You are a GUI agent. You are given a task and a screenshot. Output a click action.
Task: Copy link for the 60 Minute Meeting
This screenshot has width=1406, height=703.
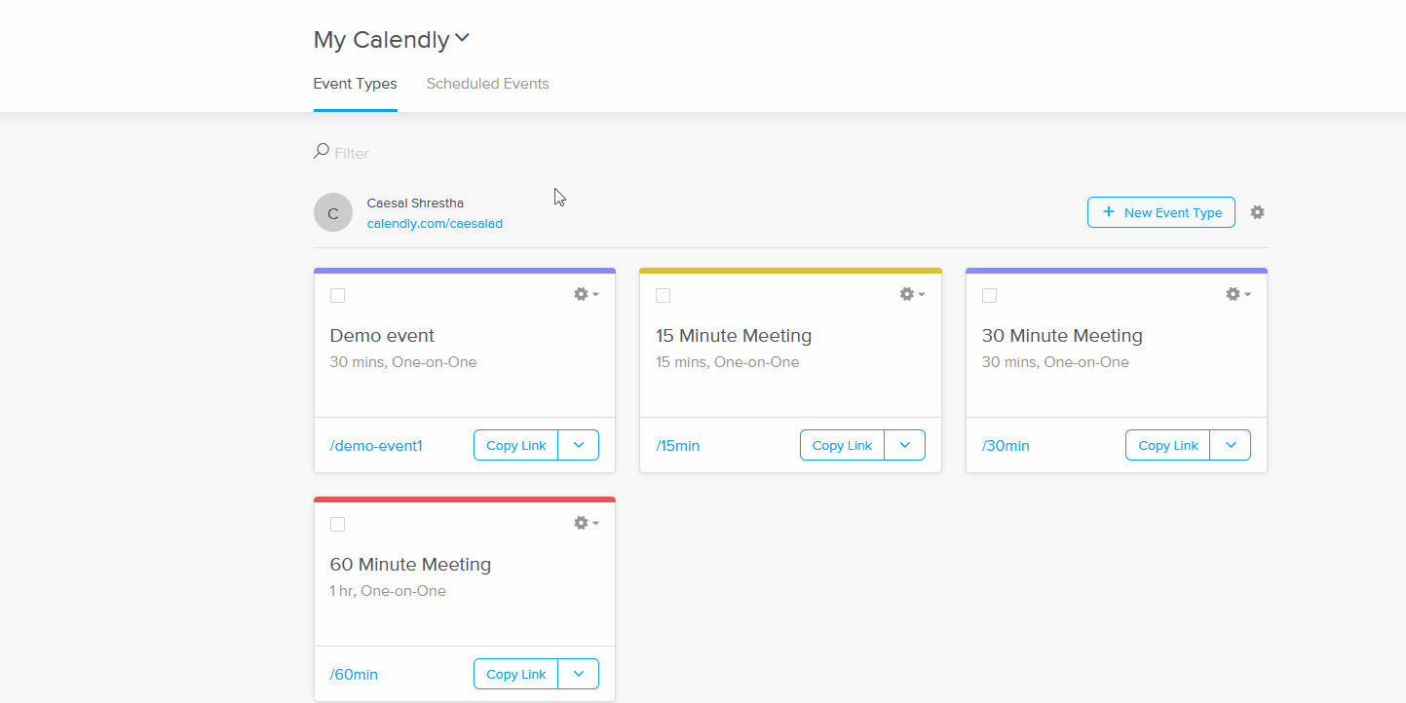[516, 674]
